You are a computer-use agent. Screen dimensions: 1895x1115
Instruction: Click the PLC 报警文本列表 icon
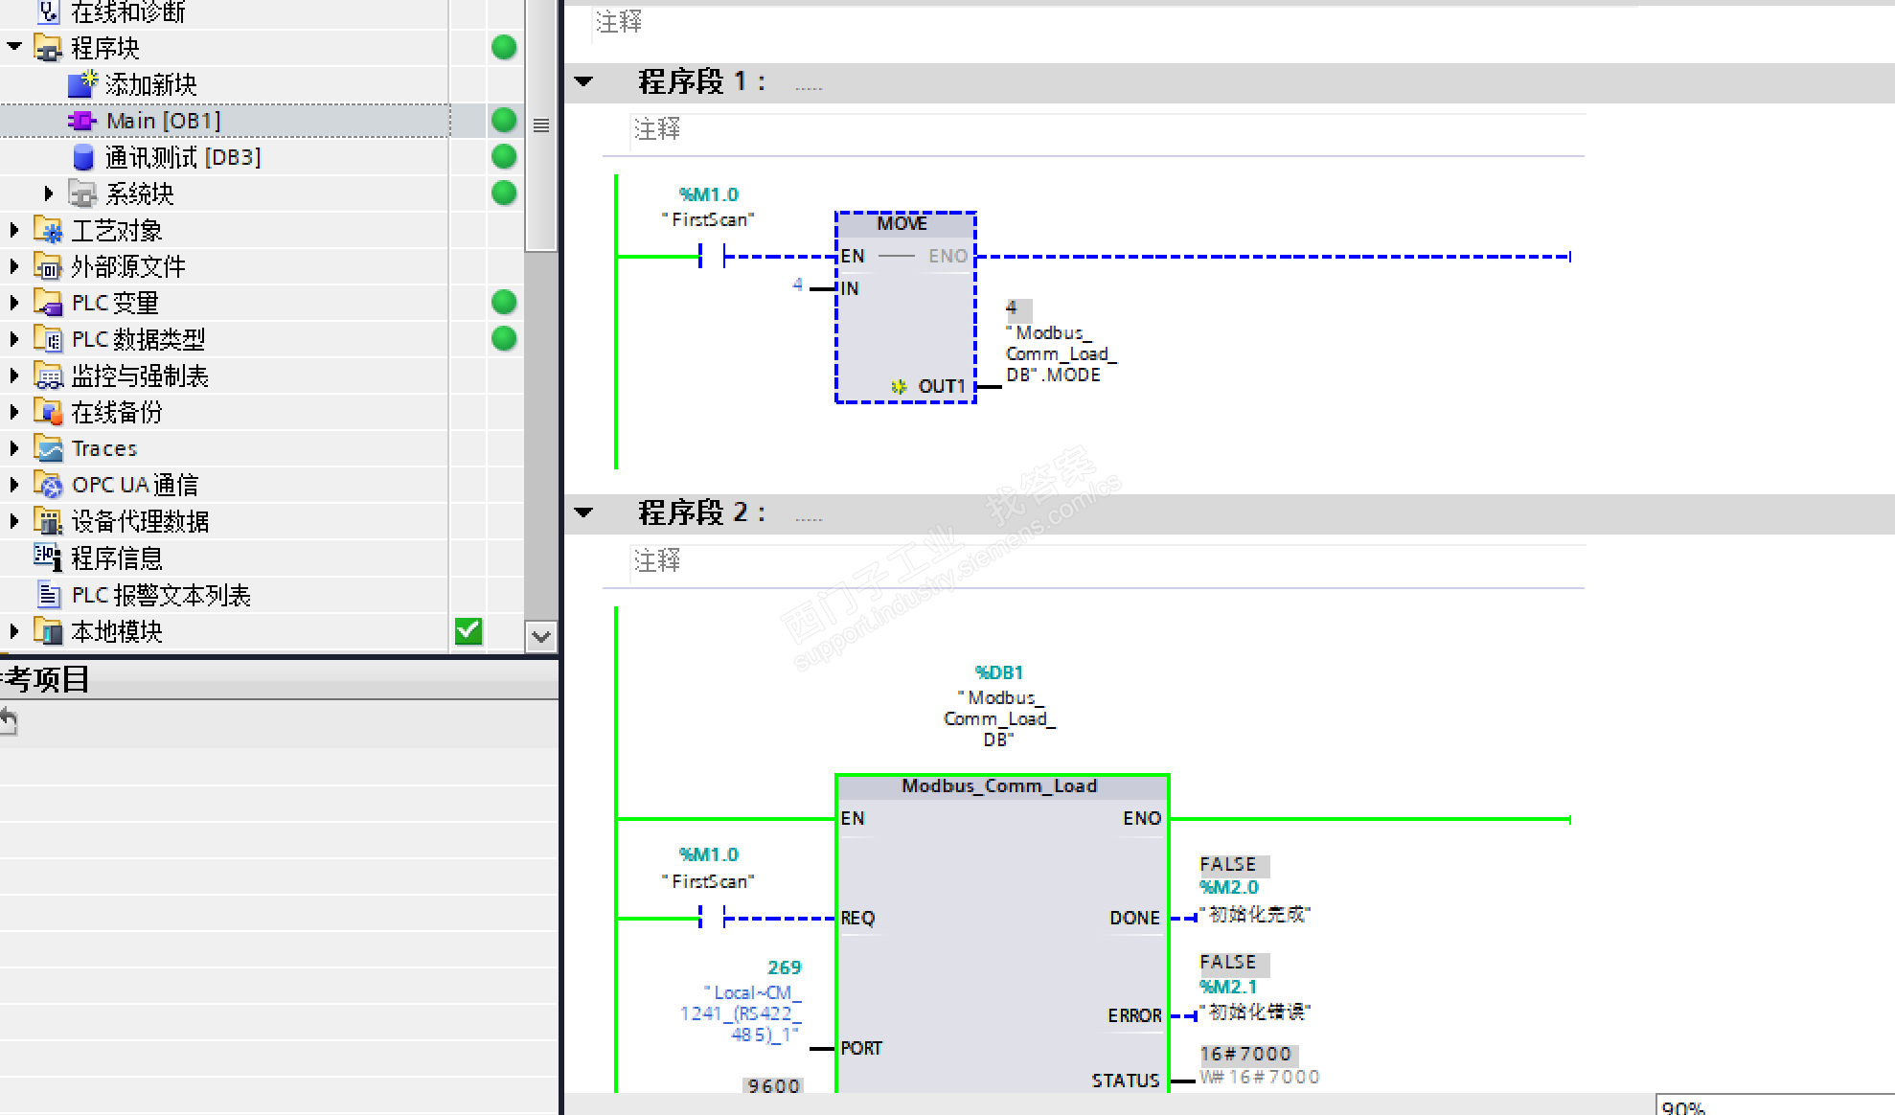[48, 595]
